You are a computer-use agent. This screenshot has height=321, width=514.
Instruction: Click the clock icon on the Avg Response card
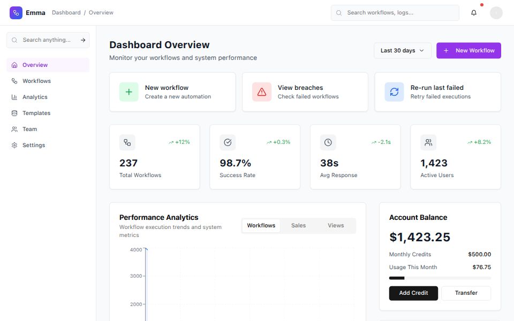pyautogui.click(x=328, y=142)
